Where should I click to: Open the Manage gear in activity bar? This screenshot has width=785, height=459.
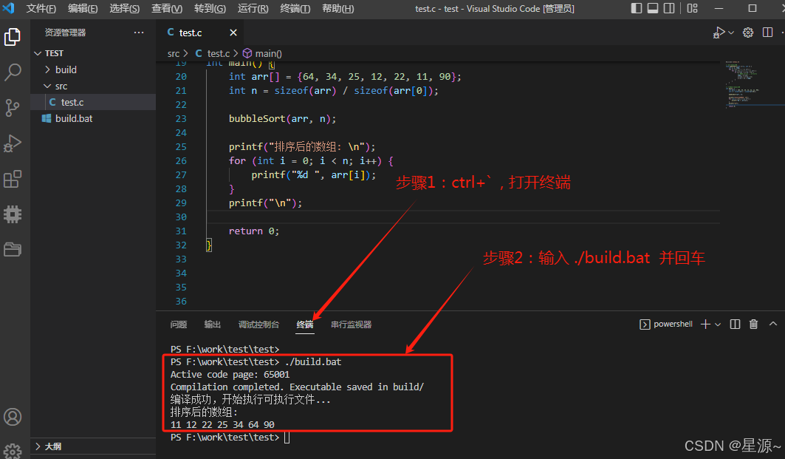[x=13, y=450]
